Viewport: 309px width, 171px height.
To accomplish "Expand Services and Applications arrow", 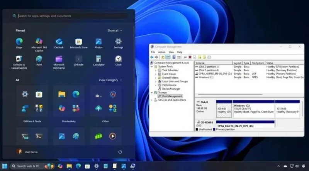I will (x=152, y=100).
